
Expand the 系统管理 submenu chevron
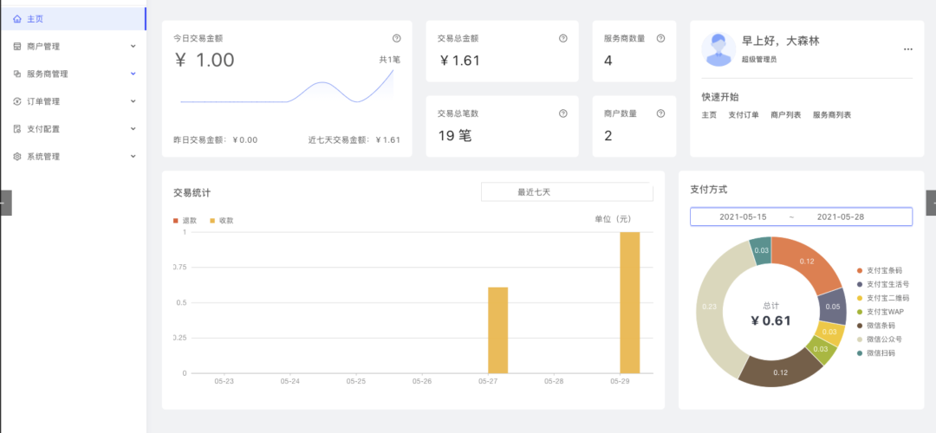(x=133, y=157)
